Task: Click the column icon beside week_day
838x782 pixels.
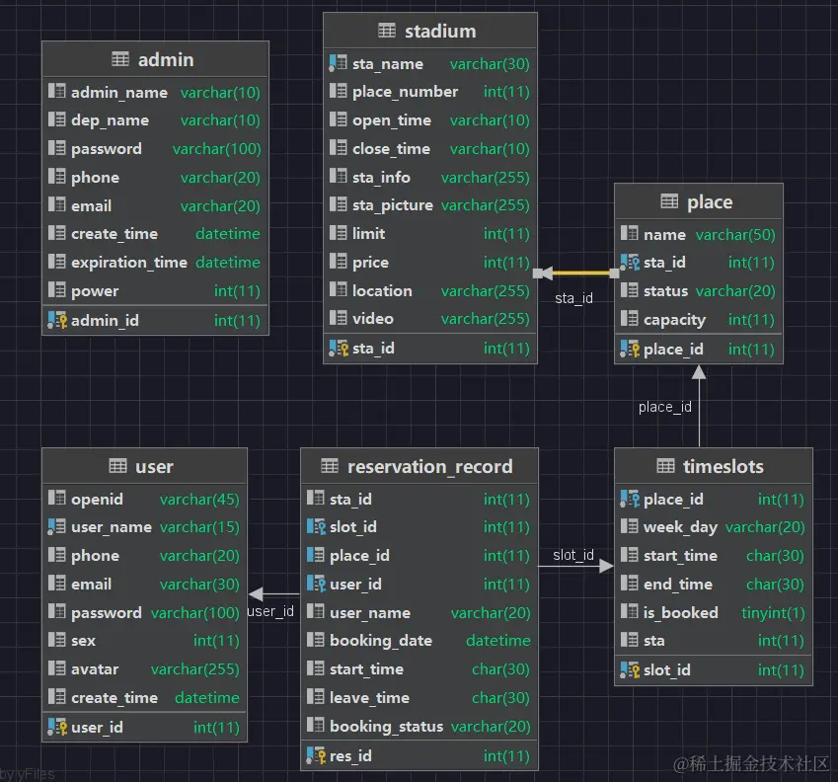Action: pyautogui.click(x=629, y=527)
